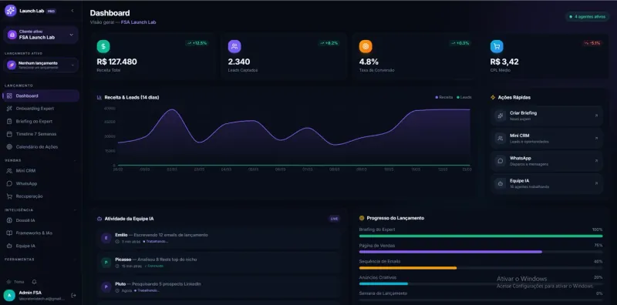
Task: Click the 2.340 Leads Captados value
Action: (x=239, y=62)
